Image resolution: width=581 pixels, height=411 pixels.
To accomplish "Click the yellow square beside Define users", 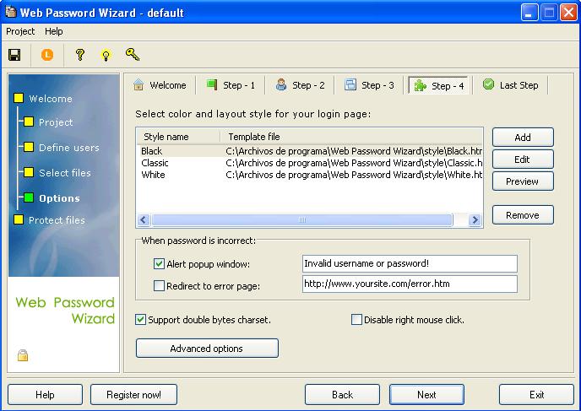I will 29,147.
